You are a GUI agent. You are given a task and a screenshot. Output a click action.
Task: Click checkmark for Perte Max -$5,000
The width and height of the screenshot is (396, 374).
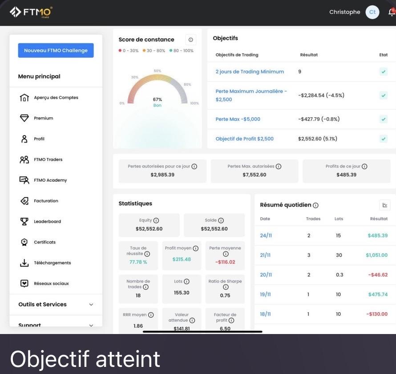pos(384,119)
